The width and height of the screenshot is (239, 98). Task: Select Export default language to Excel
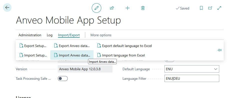pyautogui.click(x=125, y=46)
